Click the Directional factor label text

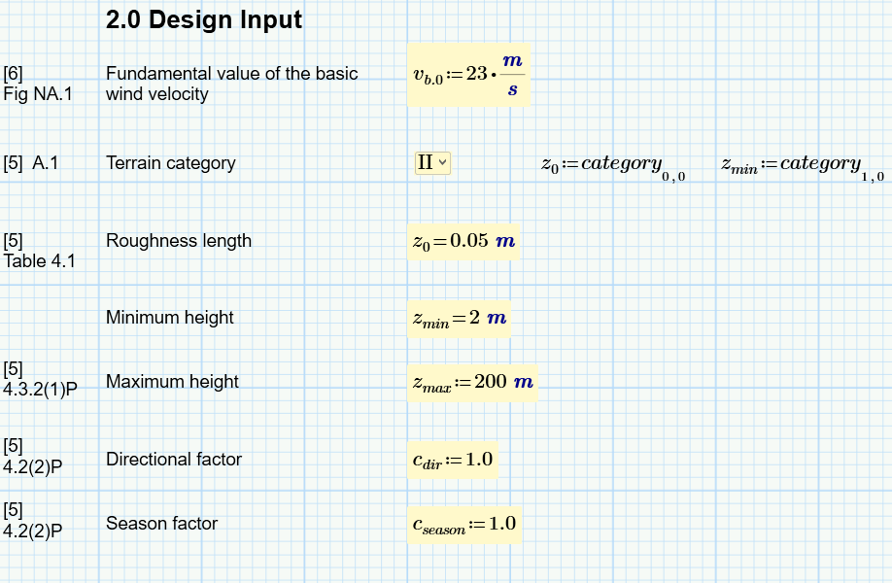173,460
